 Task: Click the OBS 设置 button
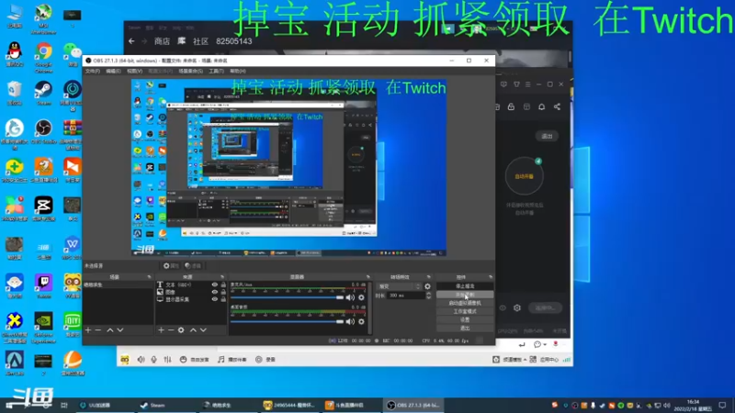(465, 319)
